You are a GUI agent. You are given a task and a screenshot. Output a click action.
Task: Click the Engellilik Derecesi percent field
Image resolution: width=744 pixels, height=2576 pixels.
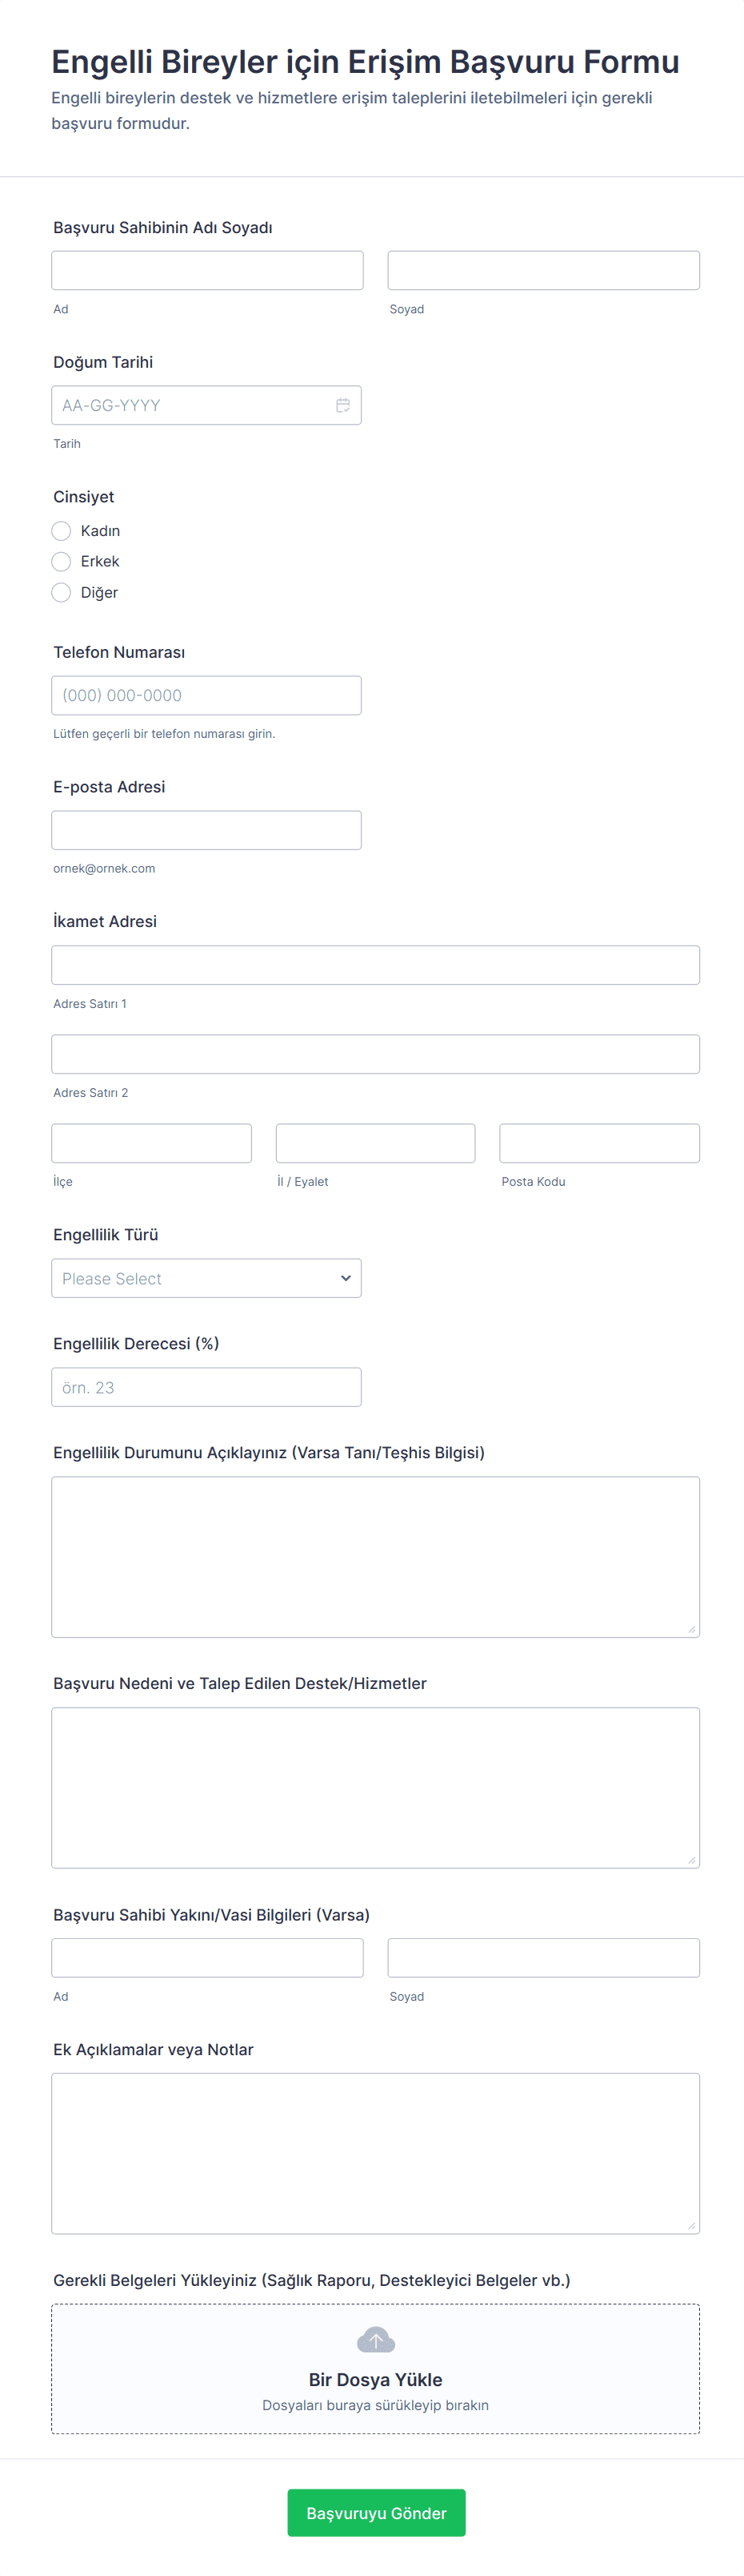(x=206, y=1387)
